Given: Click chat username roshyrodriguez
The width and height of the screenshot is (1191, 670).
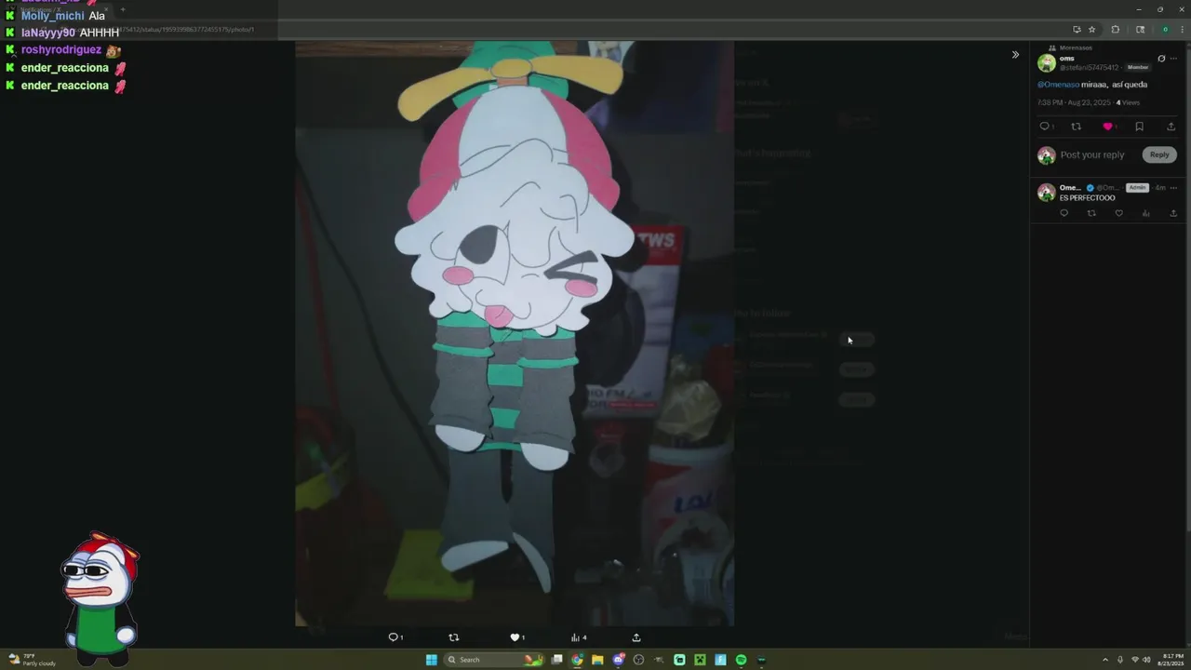Looking at the screenshot, I should coord(61,50).
